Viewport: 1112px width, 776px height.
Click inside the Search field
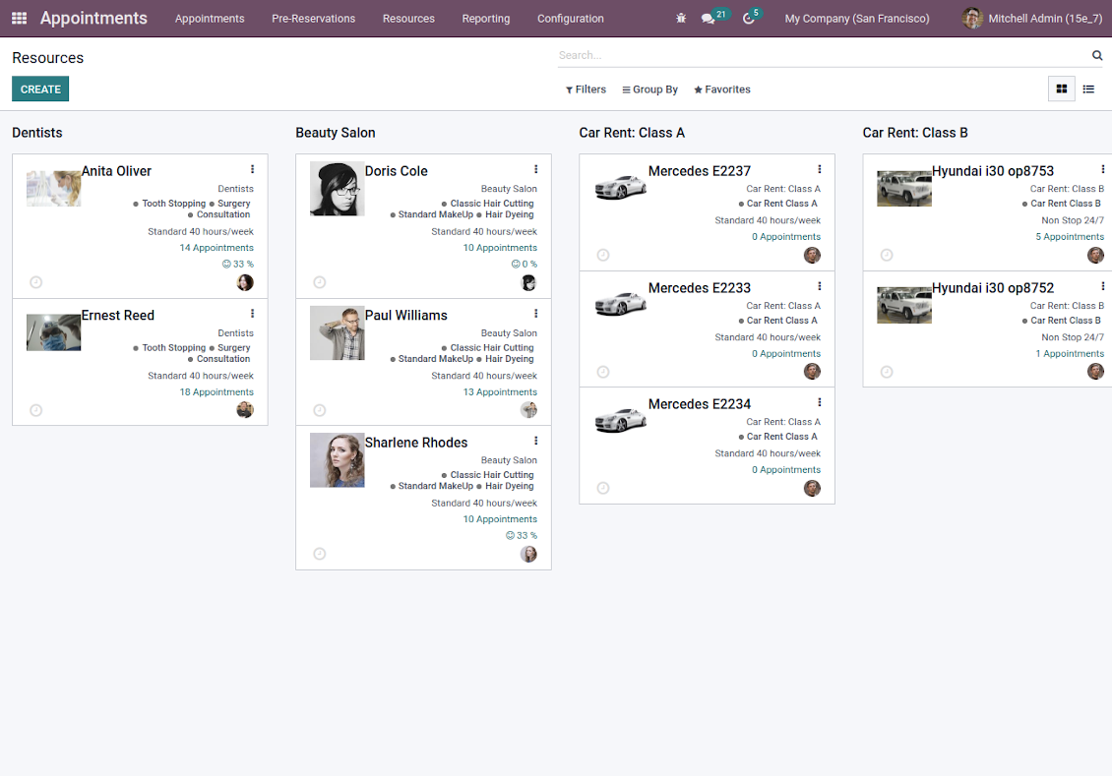(x=823, y=55)
